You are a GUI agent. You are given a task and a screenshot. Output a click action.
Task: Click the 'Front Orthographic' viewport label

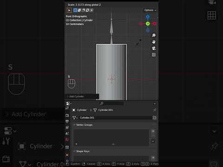pos(76,16)
